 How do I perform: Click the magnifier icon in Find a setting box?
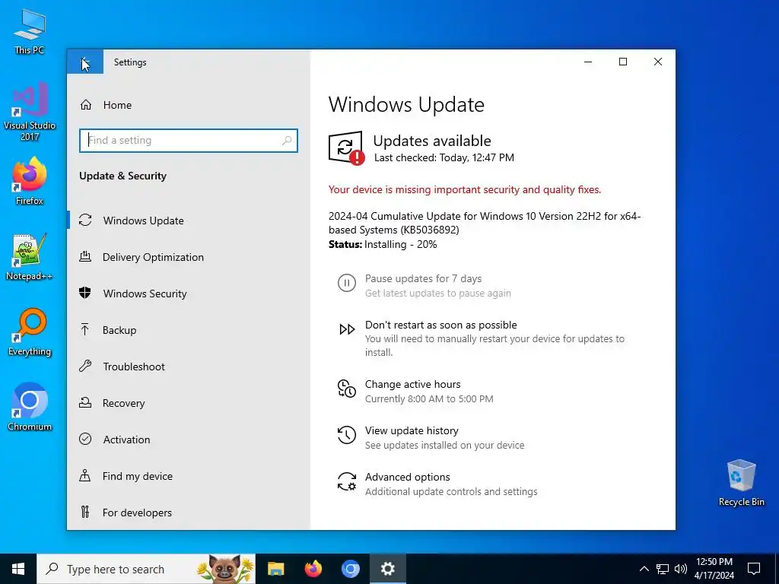tap(287, 141)
